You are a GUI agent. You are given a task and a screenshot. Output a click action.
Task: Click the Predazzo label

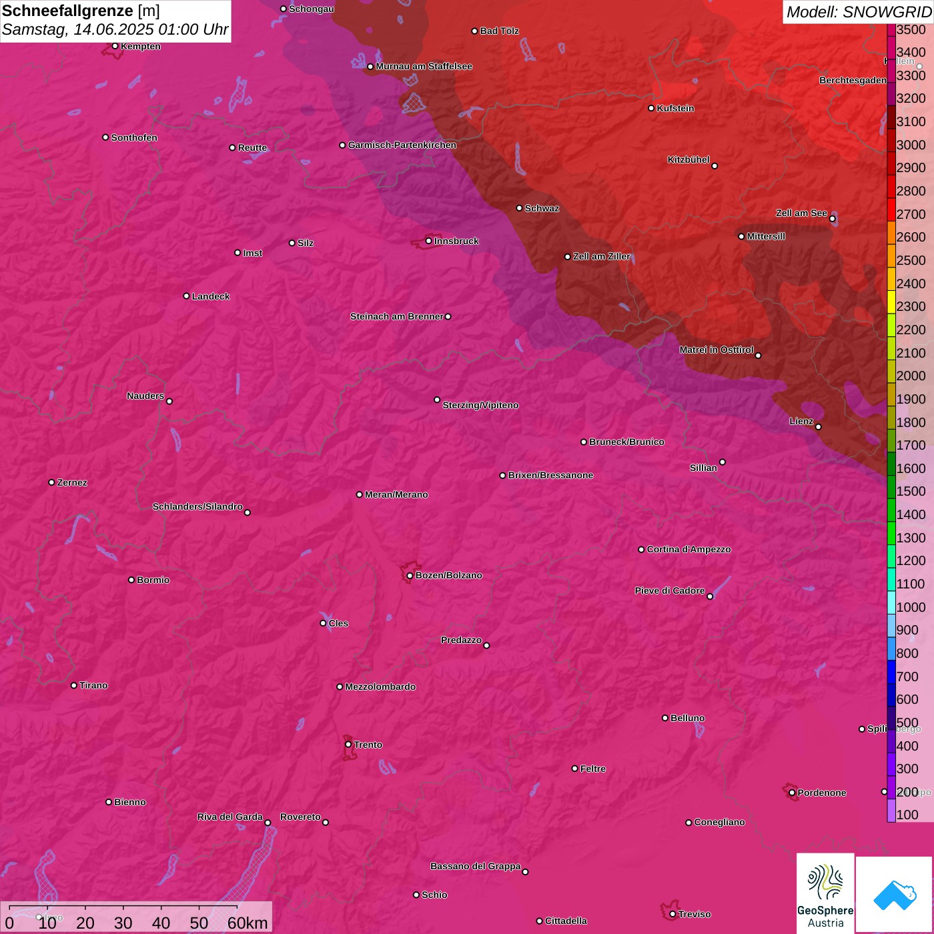pyautogui.click(x=461, y=640)
